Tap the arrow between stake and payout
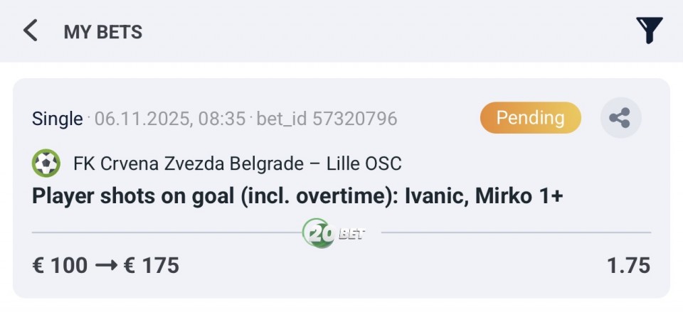The width and height of the screenshot is (683, 312). [x=106, y=266]
